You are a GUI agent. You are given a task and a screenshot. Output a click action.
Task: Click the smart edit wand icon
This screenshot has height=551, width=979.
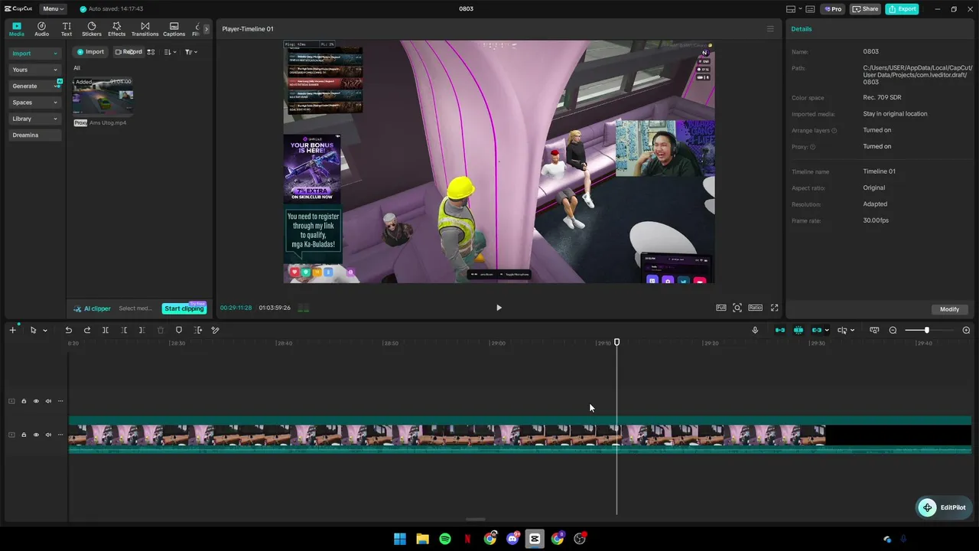[215, 330]
